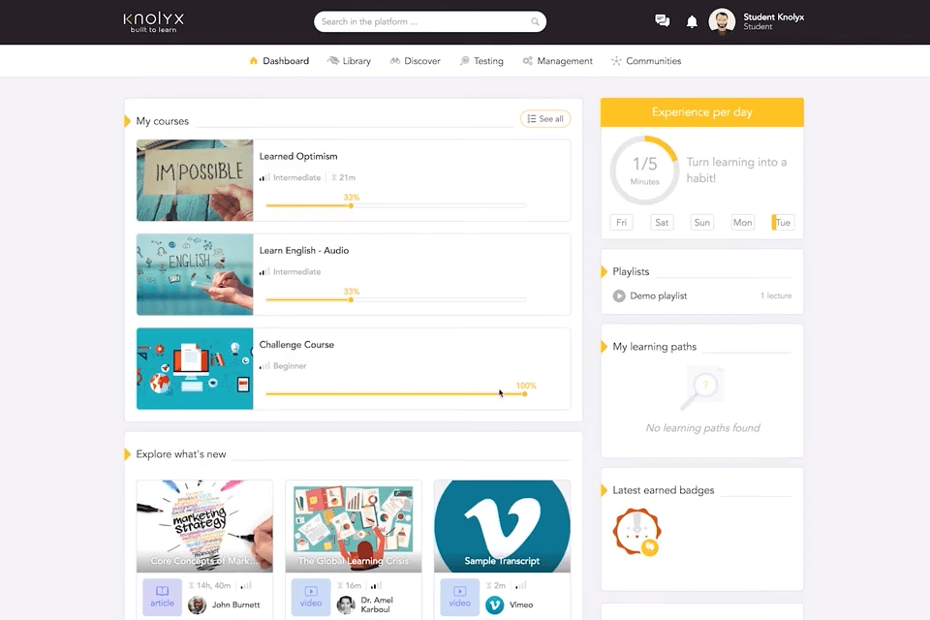
Task: Navigate to the Communities tab
Action: coord(646,60)
